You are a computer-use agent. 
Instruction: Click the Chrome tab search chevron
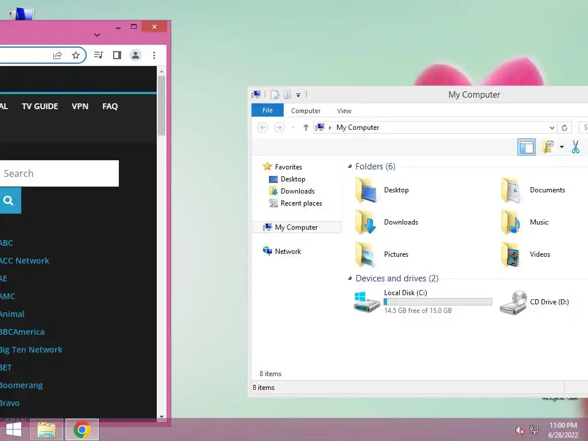coord(97,35)
